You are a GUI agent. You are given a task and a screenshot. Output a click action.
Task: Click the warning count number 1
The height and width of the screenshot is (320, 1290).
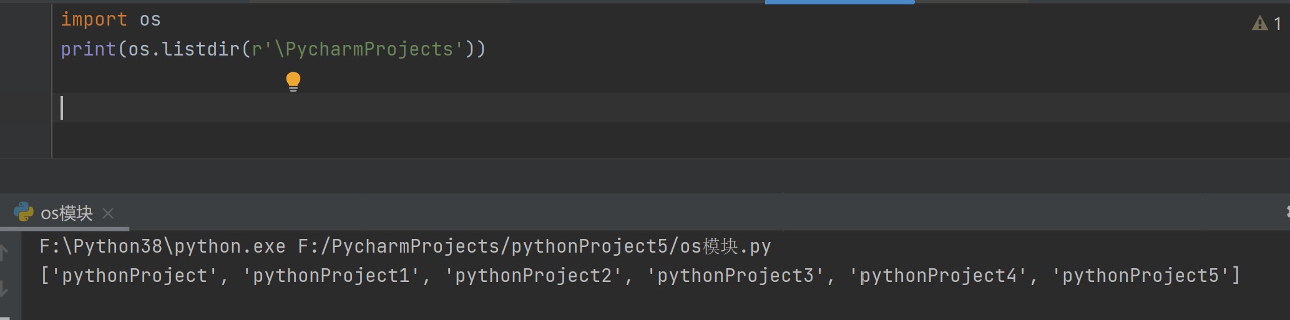point(1277,24)
